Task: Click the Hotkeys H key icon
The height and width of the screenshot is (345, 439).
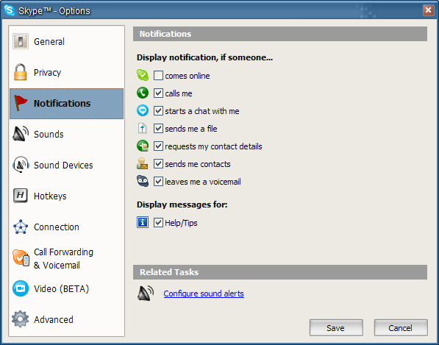Action: click(x=21, y=196)
